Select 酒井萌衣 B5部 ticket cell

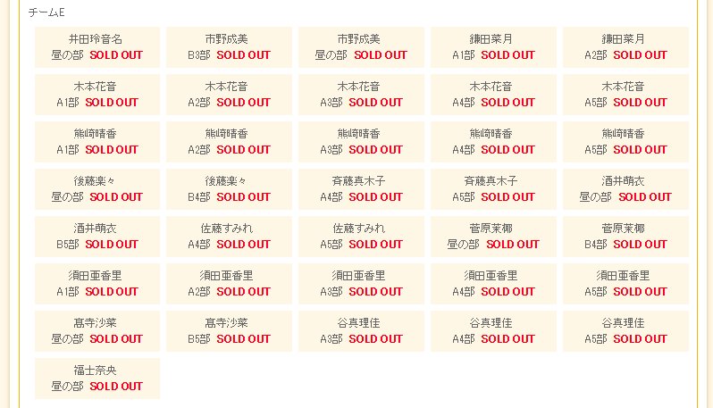(97, 237)
